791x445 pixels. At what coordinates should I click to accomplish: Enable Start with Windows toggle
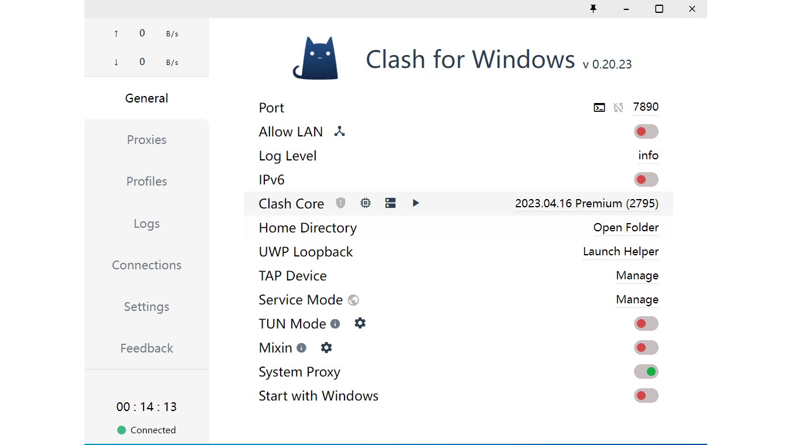tap(646, 396)
